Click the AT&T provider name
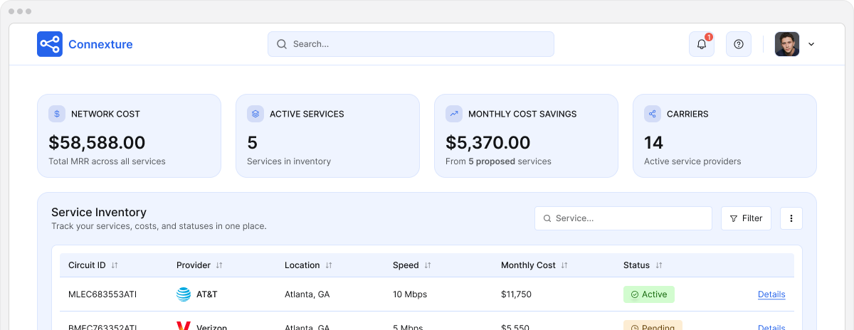Viewport: 854px width, 330px height. [x=206, y=294]
